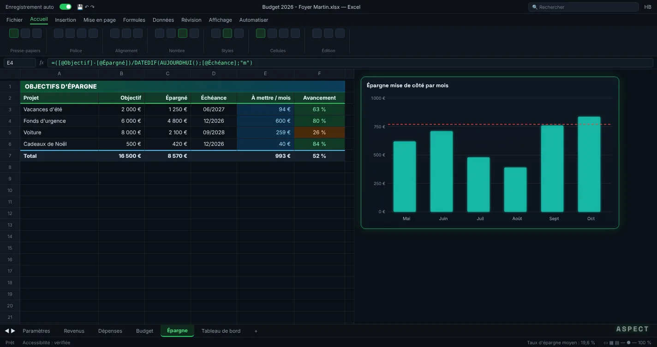Go to next sheet with right arrow
657x347 pixels.
13,331
